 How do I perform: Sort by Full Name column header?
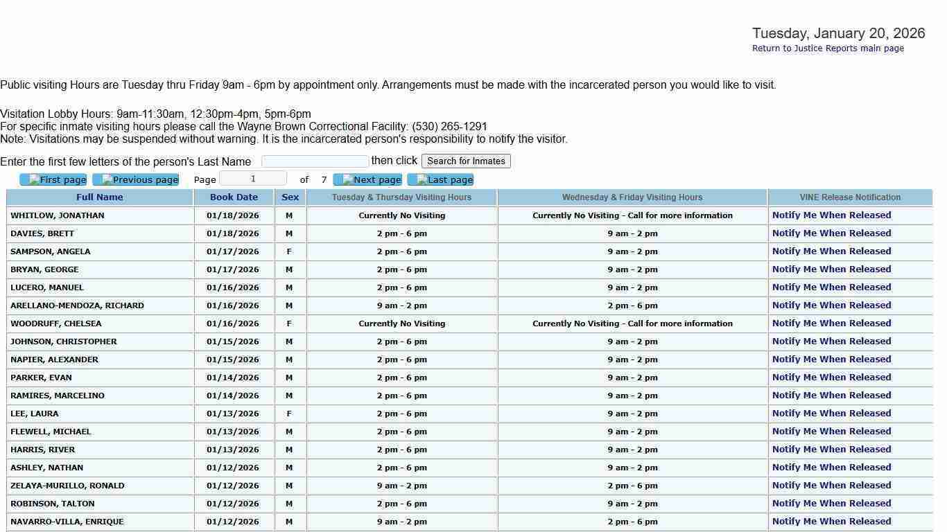[100, 197]
